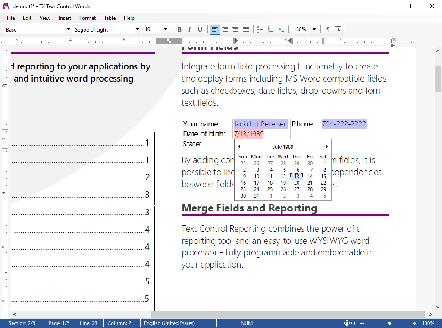Enable the structured list level icon
Viewport: 442px width, 328px height.
click(281, 29)
